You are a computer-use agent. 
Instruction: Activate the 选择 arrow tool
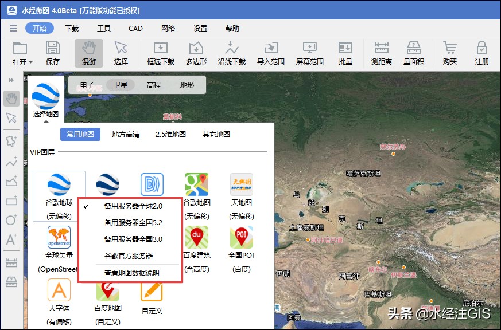[x=121, y=53]
